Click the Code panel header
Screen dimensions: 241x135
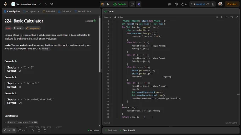pyautogui.click(x=109, y=11)
